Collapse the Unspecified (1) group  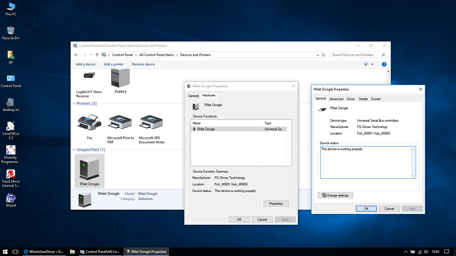(x=74, y=149)
